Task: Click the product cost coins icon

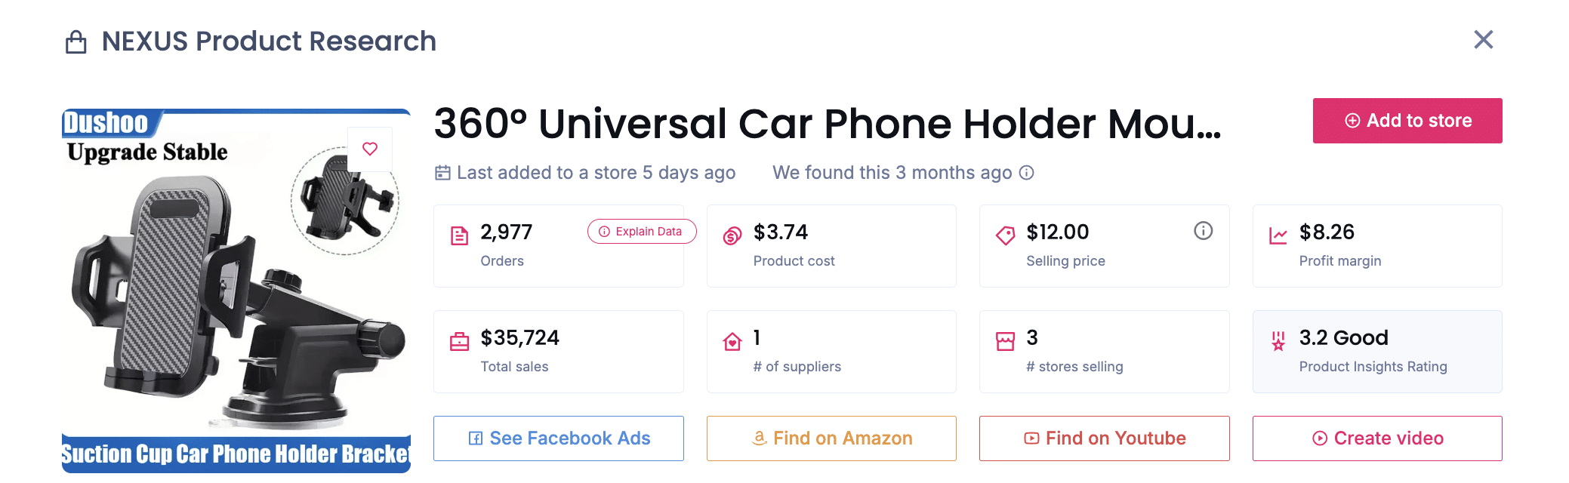Action: coord(732,236)
